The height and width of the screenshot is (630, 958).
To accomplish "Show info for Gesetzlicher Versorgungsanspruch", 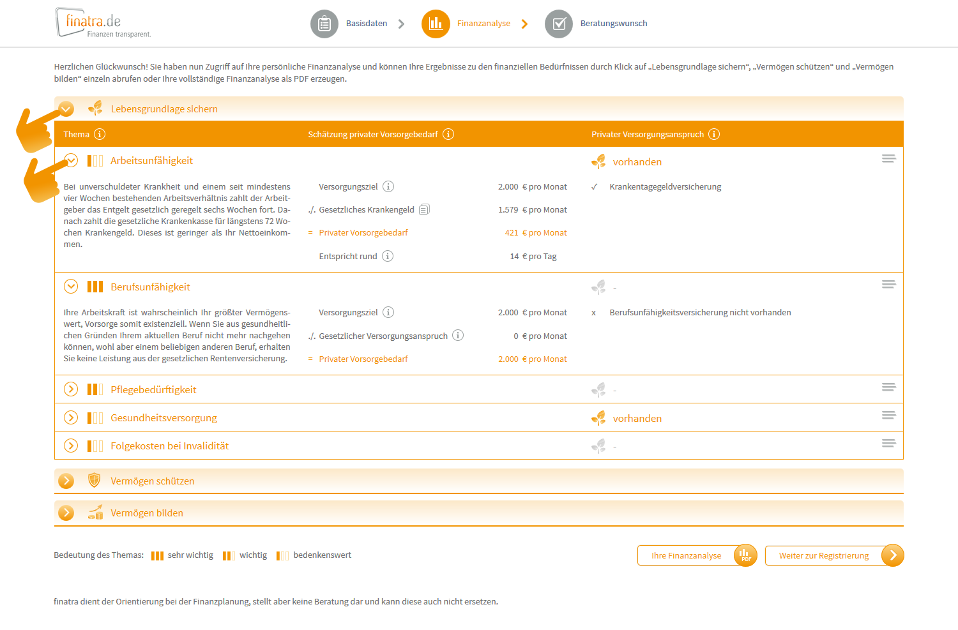I will pyautogui.click(x=458, y=336).
